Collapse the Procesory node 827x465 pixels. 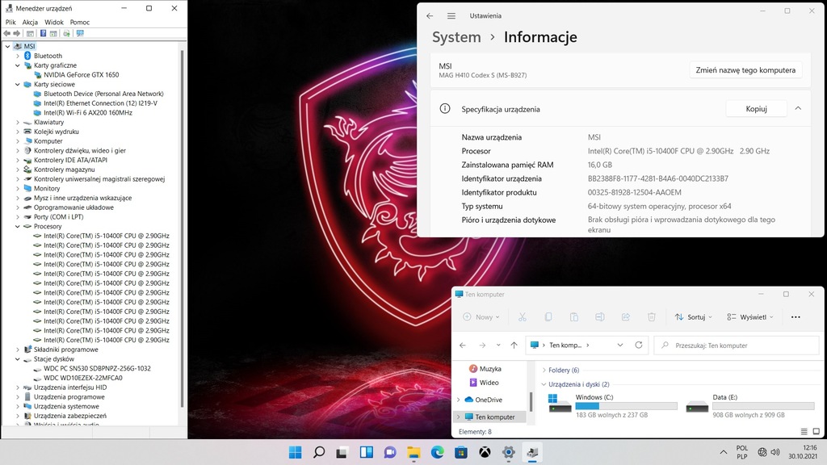(x=18, y=226)
